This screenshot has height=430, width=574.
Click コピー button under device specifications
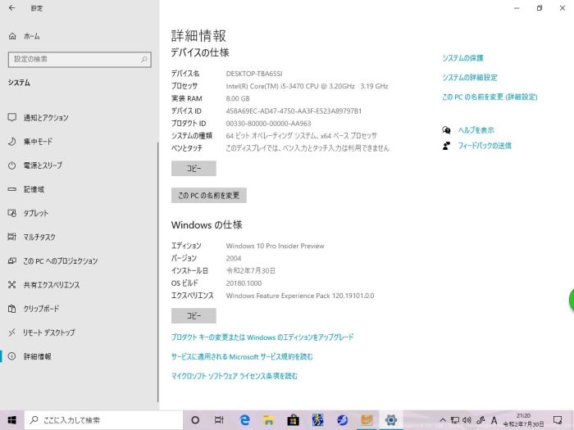click(194, 169)
